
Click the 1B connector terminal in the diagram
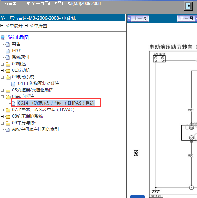(x=191, y=128)
